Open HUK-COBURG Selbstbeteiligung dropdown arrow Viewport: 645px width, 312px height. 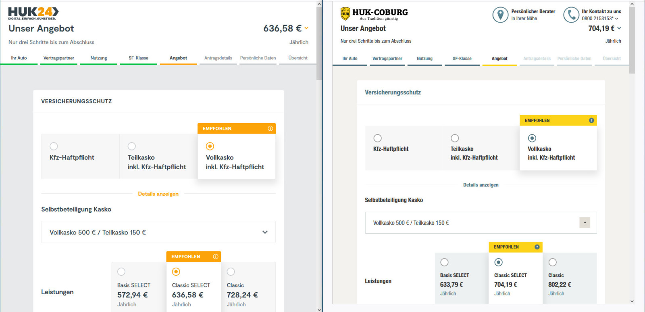[585, 222]
